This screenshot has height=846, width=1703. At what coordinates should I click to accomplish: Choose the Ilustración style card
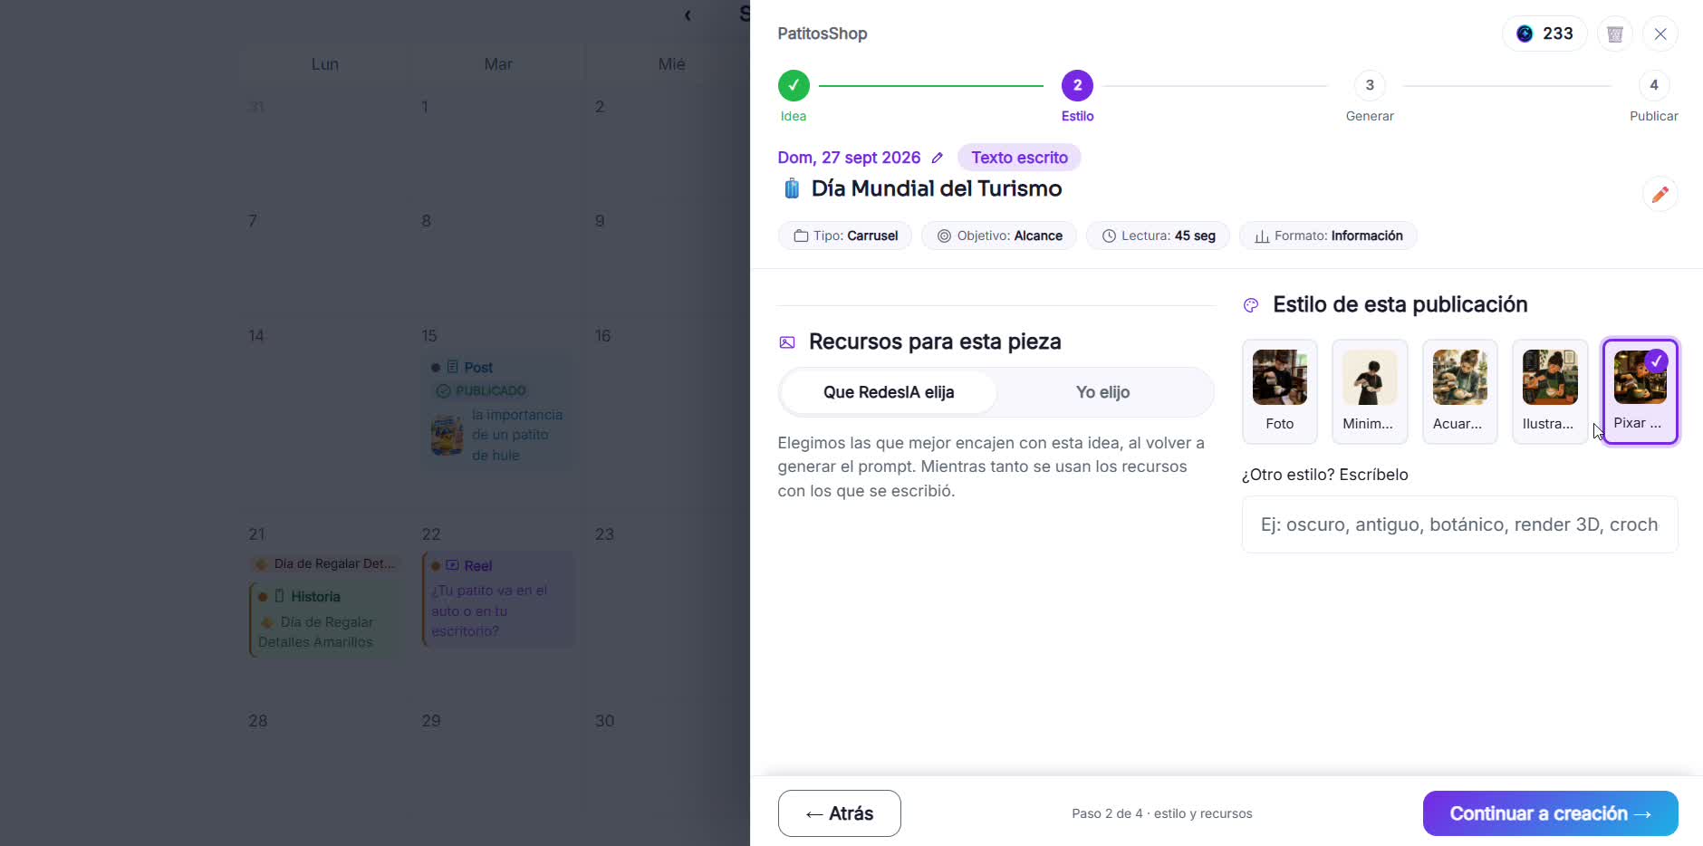1550,391
